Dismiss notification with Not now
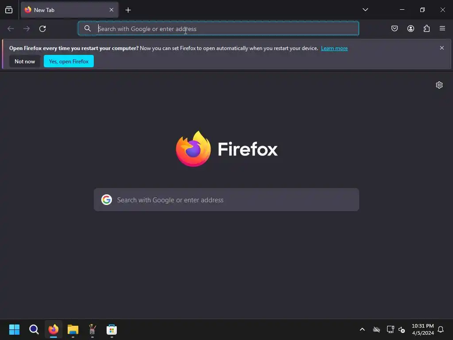 [x=25, y=61]
